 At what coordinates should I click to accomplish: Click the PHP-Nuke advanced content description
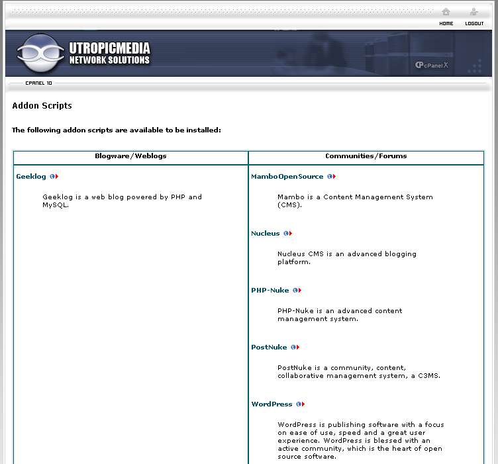tap(340, 314)
